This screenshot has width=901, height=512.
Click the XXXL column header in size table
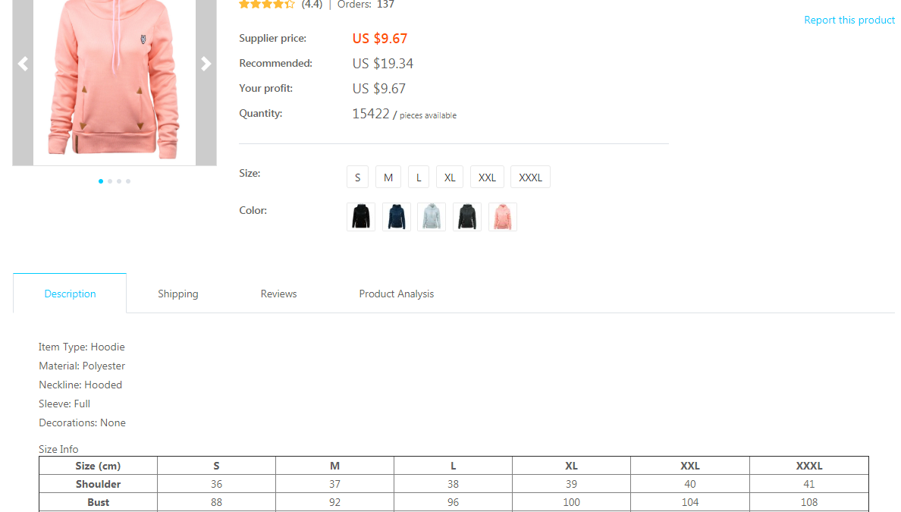[809, 466]
